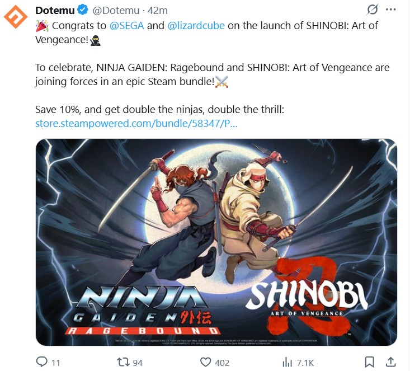Open the @lizardcube mention link
Screen dimensions: 410x371
[x=196, y=26]
